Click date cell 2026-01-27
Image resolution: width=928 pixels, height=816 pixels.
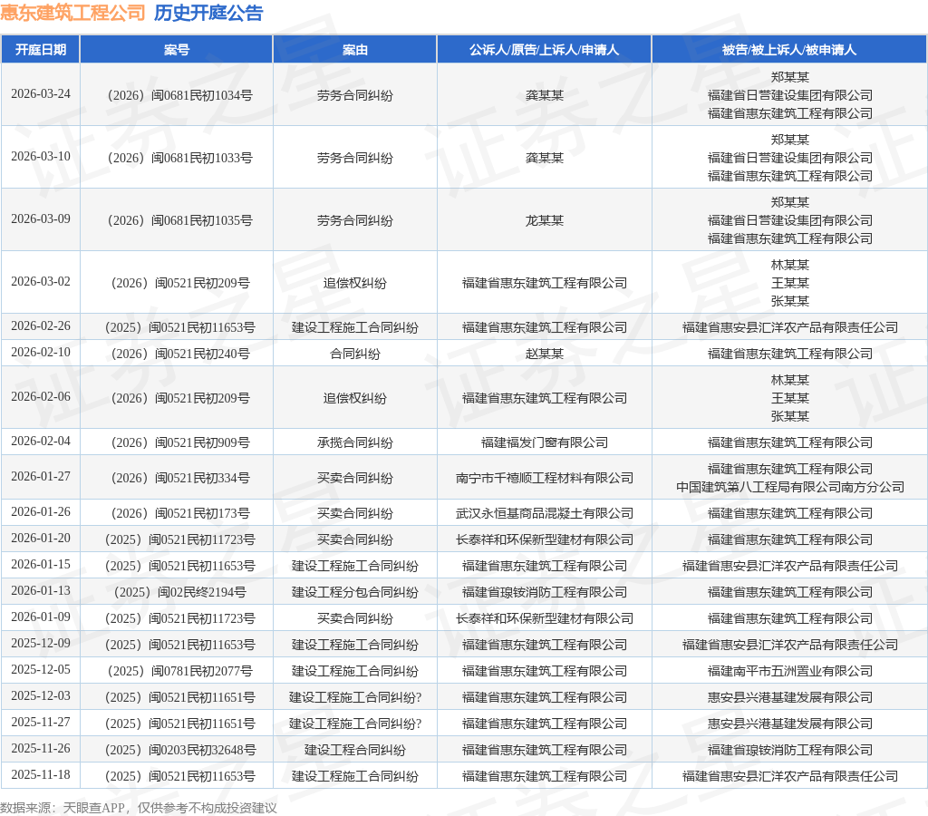(x=41, y=477)
